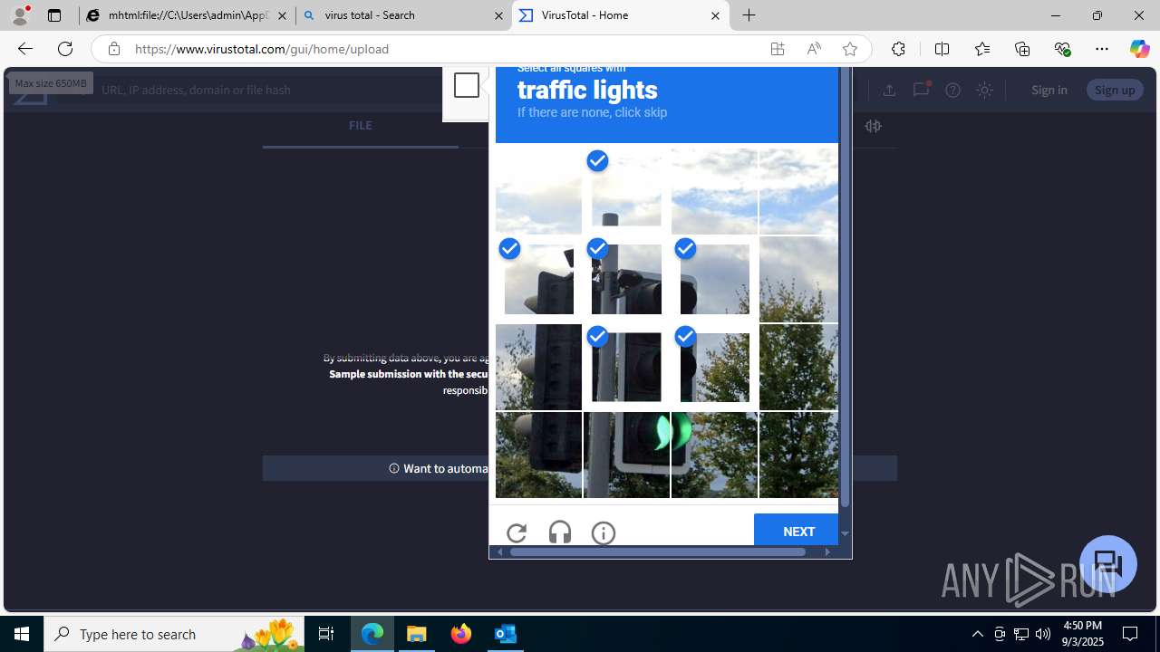Screen dimensions: 1160x652
Task: Click the icon right of the FILE tab row
Action: tap(873, 126)
